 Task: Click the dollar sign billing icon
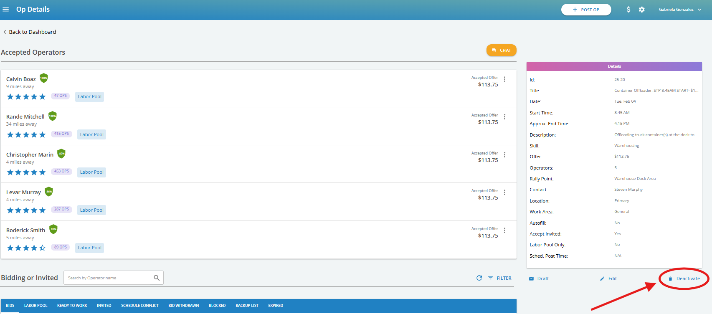(x=628, y=9)
